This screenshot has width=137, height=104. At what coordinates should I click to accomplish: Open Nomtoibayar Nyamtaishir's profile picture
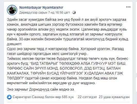12,10
